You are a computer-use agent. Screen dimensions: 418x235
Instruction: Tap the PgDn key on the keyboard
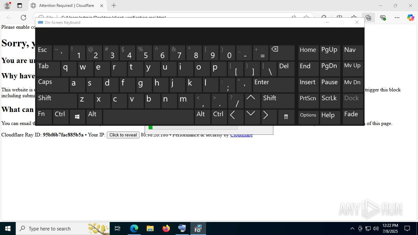(330, 69)
